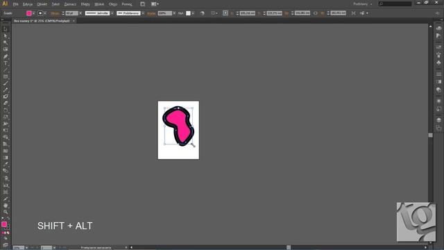Select the Rectangle tool
Image resolution: width=444 pixels, height=250 pixels.
tap(6, 76)
